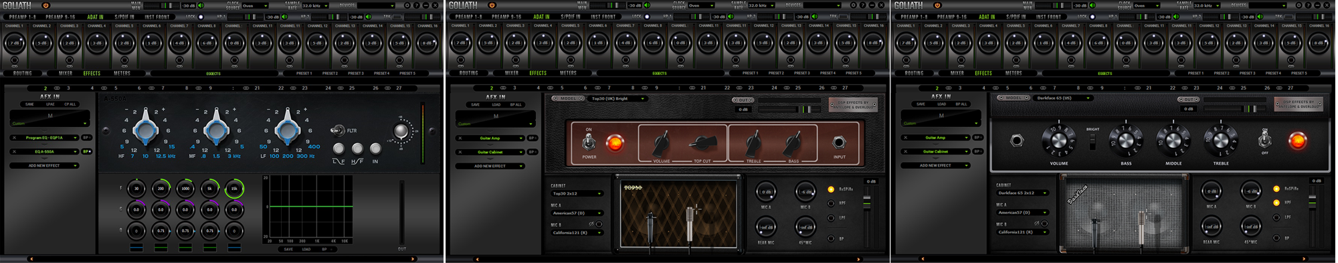Select LPF option in Top30 window

pyautogui.click(x=831, y=217)
